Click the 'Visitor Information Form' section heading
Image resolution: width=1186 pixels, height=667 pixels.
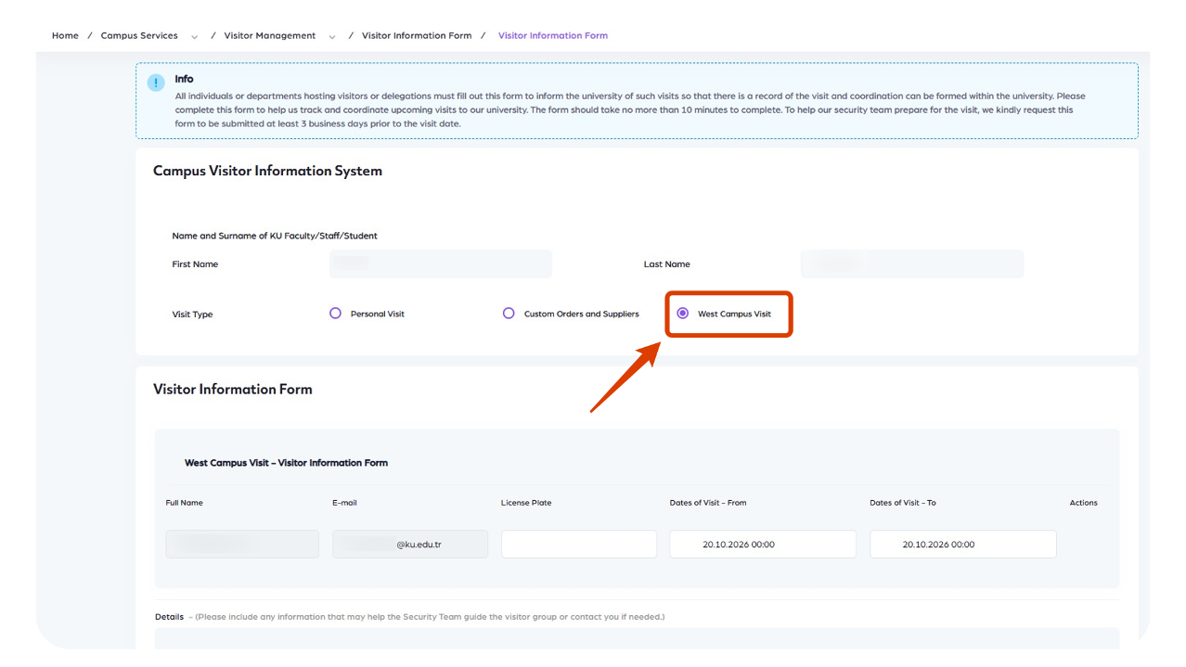click(233, 390)
